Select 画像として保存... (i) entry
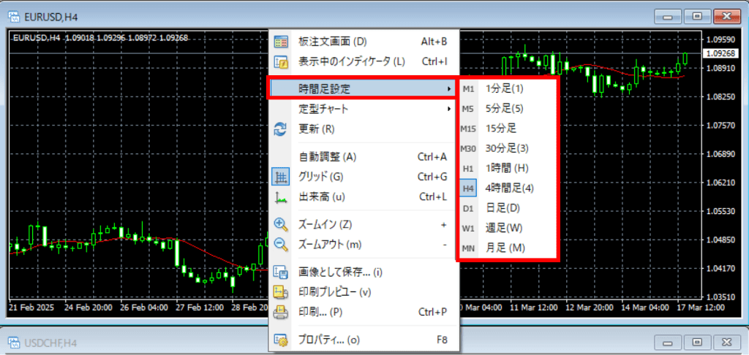 pyautogui.click(x=364, y=272)
